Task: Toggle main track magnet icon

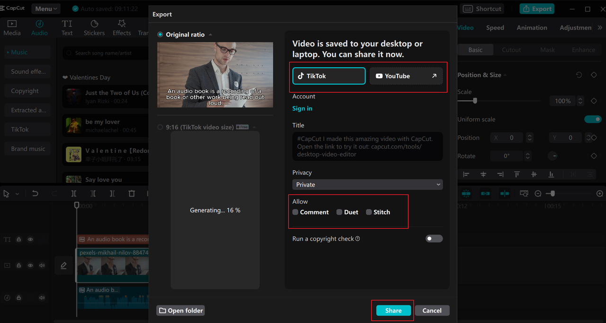Action: click(466, 194)
